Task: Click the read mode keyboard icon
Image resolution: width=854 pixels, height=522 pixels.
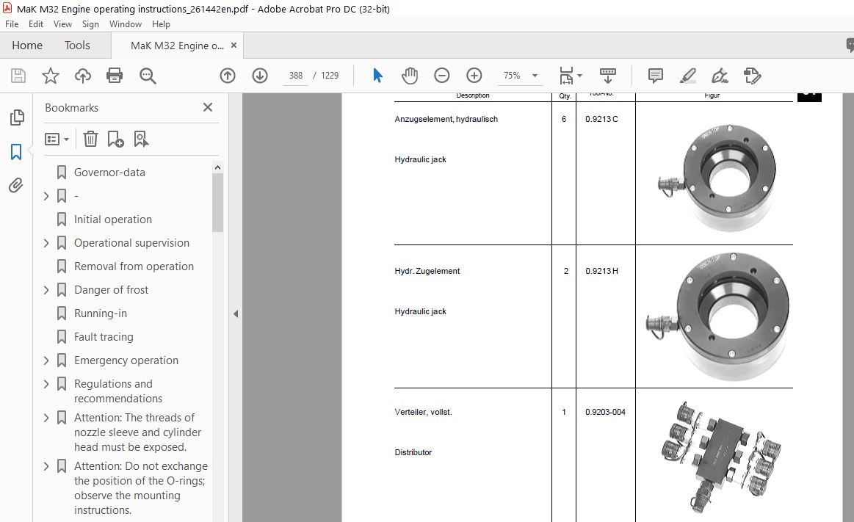Action: pyautogui.click(x=607, y=76)
